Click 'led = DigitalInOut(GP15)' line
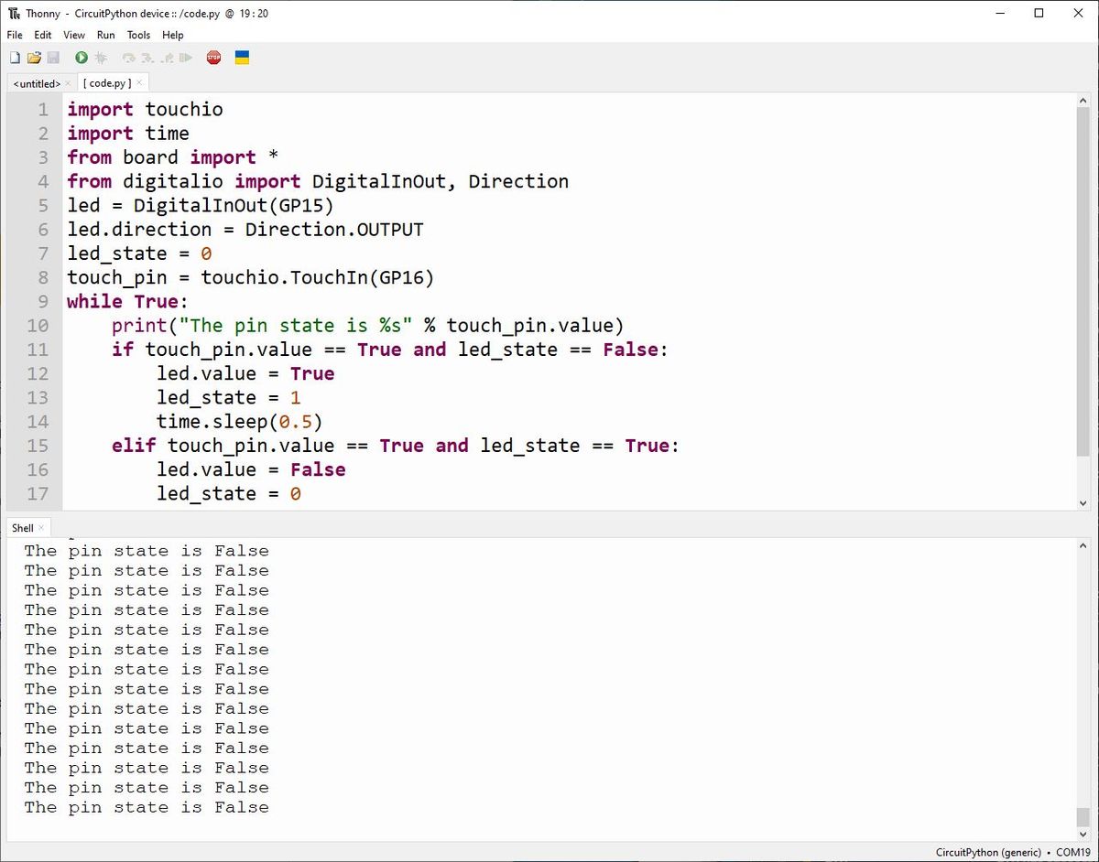 click(x=201, y=205)
